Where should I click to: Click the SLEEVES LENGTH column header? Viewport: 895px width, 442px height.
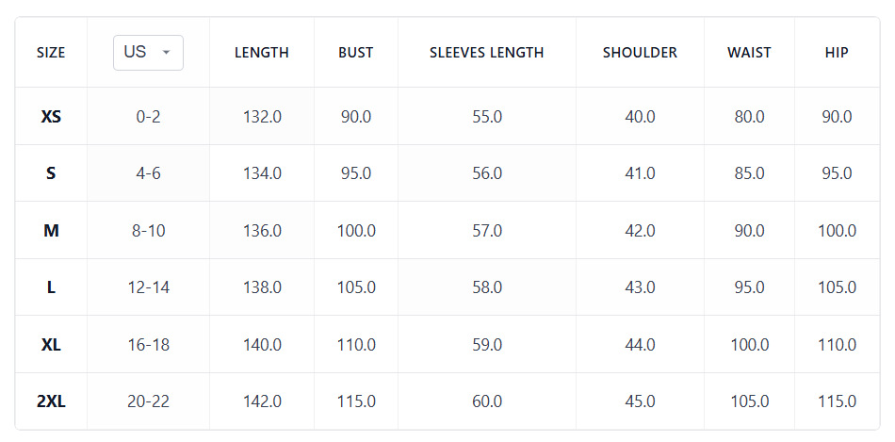(x=487, y=53)
